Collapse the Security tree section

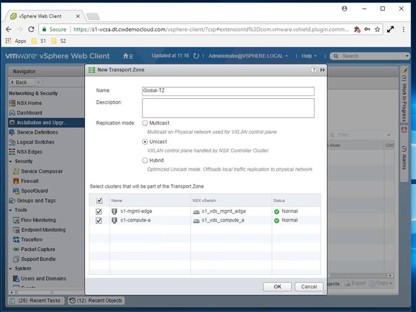(10, 161)
